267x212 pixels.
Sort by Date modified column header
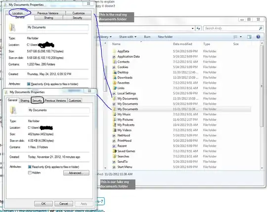click(x=182, y=44)
